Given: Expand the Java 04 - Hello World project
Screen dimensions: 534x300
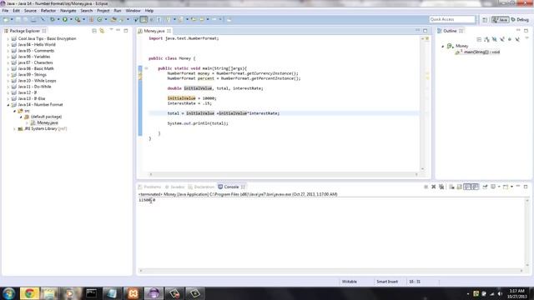Looking at the screenshot, I should [8, 44].
